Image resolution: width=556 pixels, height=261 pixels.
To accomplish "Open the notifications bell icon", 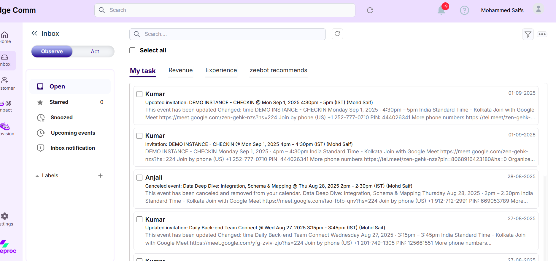I will [441, 10].
